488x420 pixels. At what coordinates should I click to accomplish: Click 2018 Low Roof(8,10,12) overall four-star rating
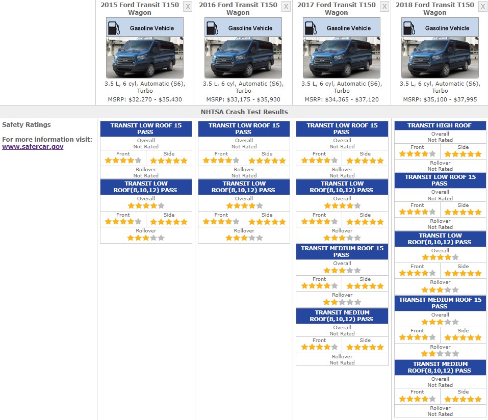coord(440,257)
